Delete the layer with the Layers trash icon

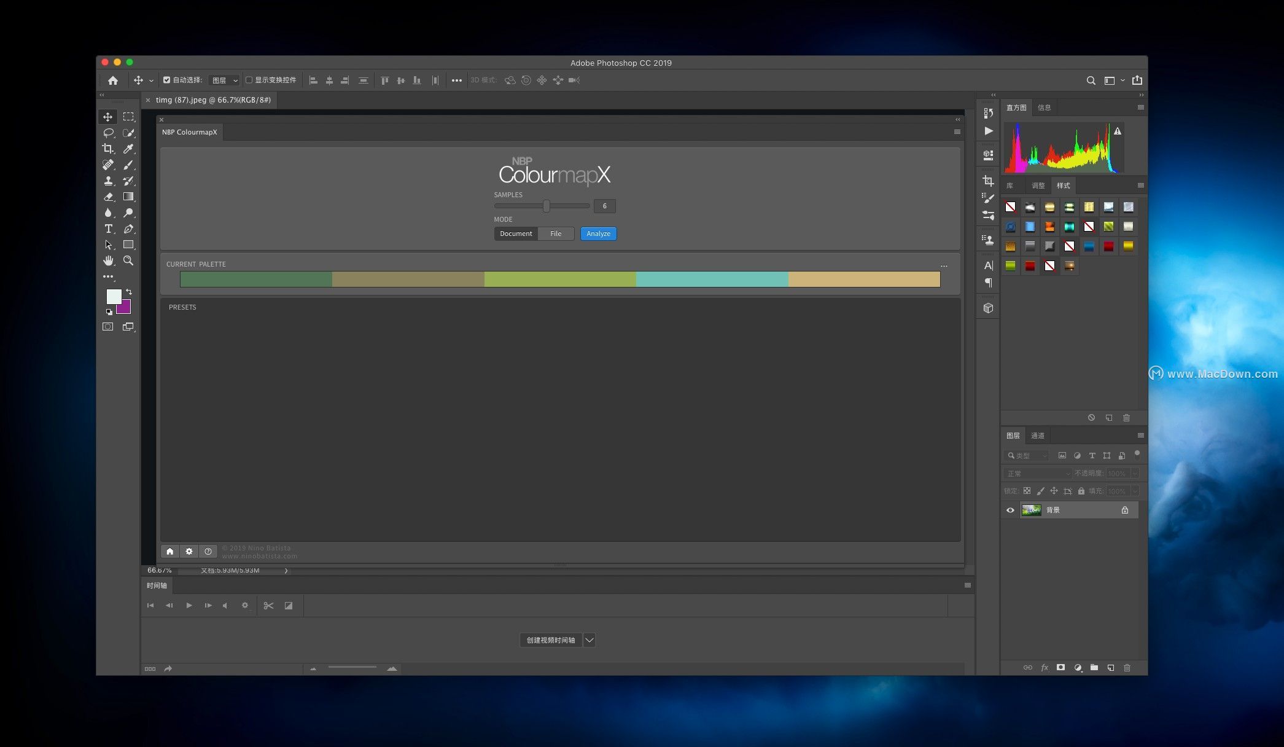[x=1127, y=668]
